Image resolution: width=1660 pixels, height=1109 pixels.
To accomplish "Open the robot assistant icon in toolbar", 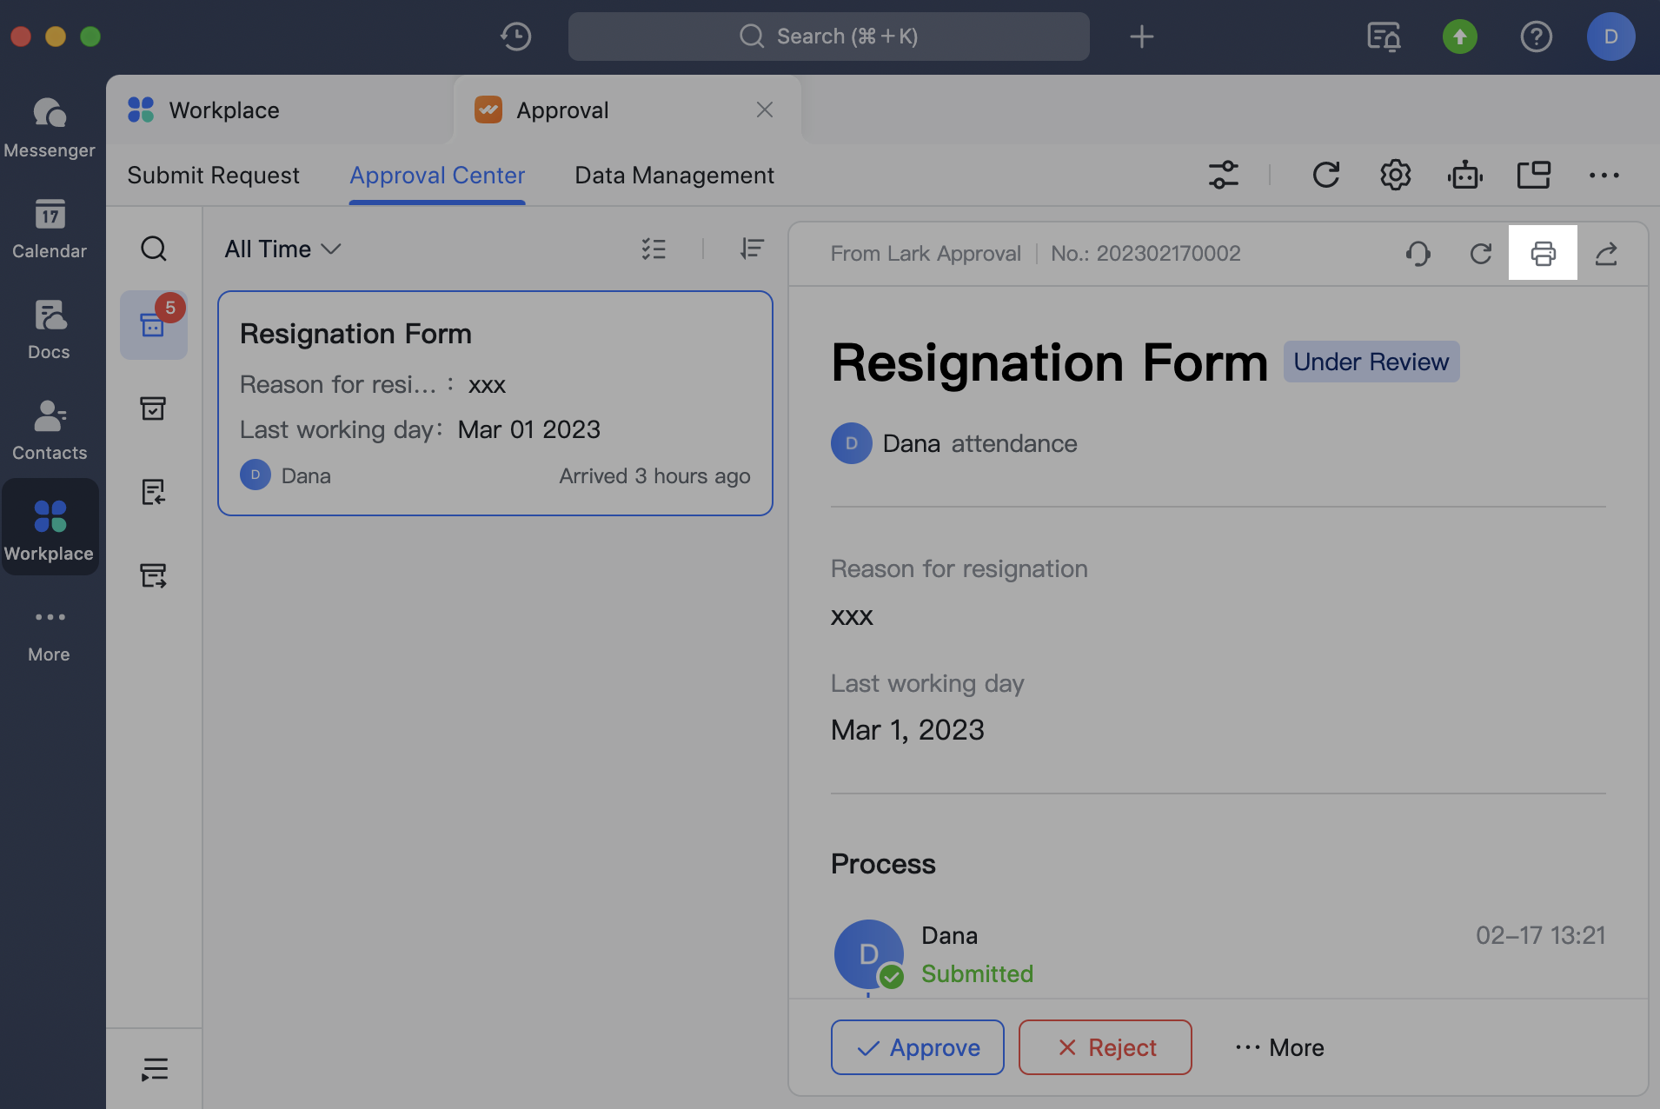I will coord(1464,175).
